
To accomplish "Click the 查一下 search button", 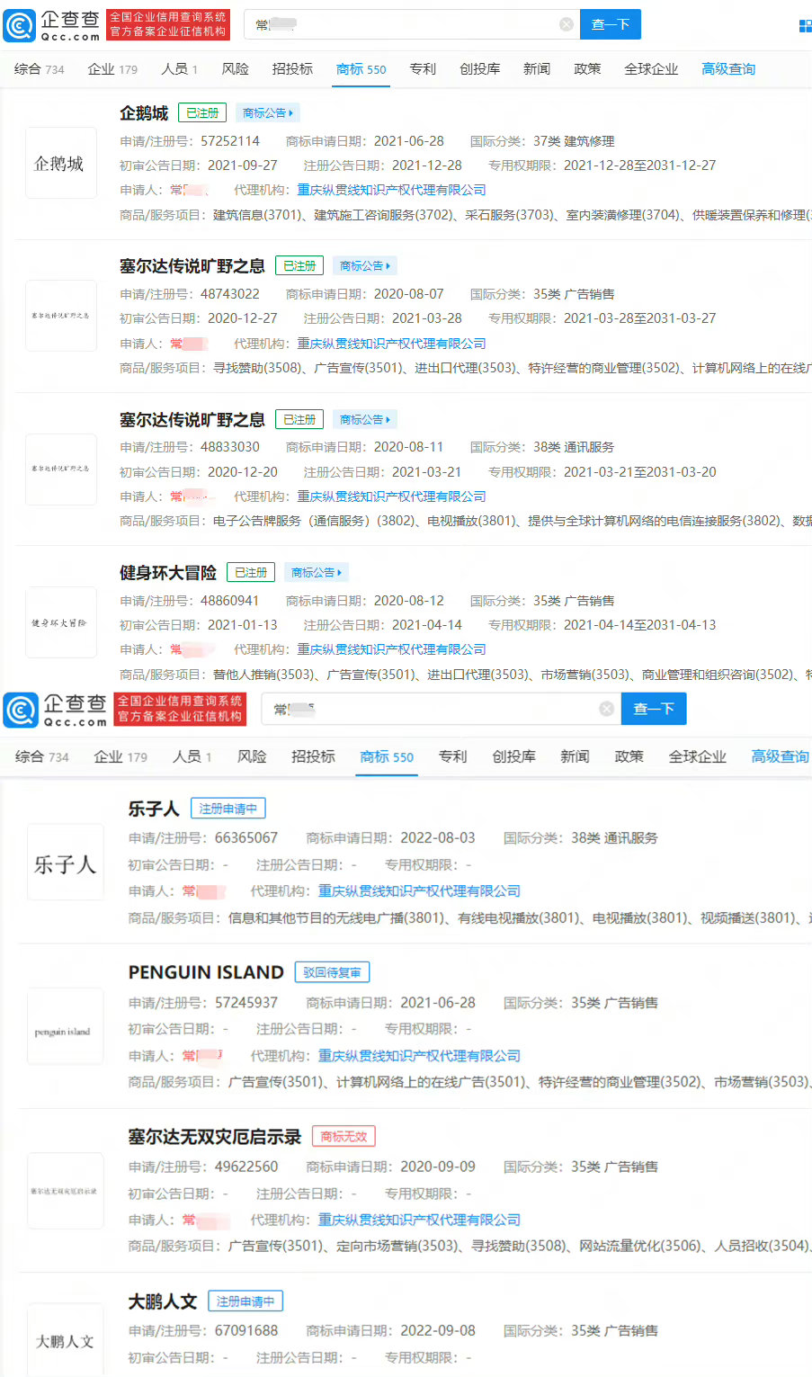I will [611, 24].
